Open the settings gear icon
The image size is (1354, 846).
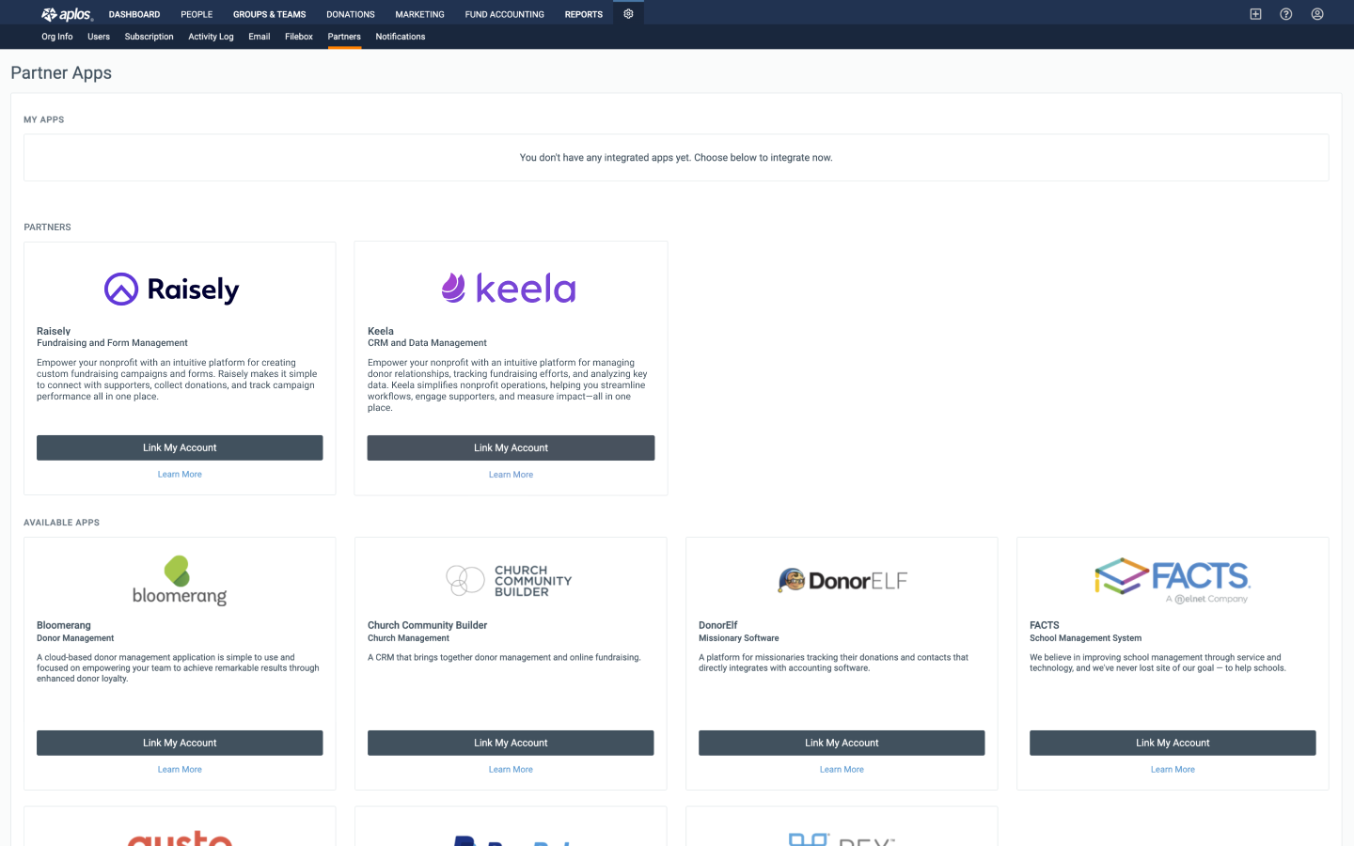tap(628, 14)
